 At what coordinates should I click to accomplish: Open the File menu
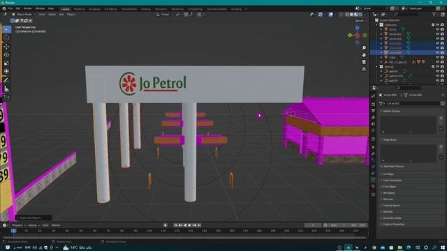coord(10,8)
